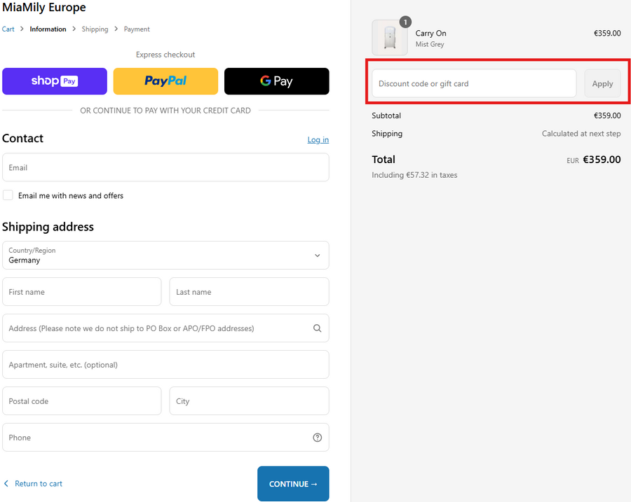
Task: Go to Cart breadcrumb
Action: click(x=8, y=29)
